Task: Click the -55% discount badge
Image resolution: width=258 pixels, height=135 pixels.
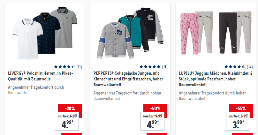Action: point(241,109)
